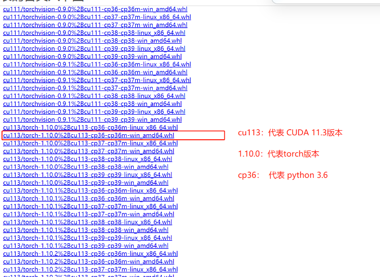Open cu113 torch-1.10.0 cp37 linux_x86_64 link
This screenshot has width=380, height=277.
pyautogui.click(x=90, y=143)
